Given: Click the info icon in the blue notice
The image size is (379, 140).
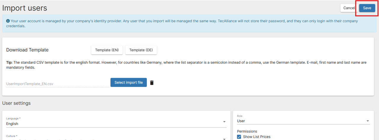Looking at the screenshot, I should [x=8, y=21].
